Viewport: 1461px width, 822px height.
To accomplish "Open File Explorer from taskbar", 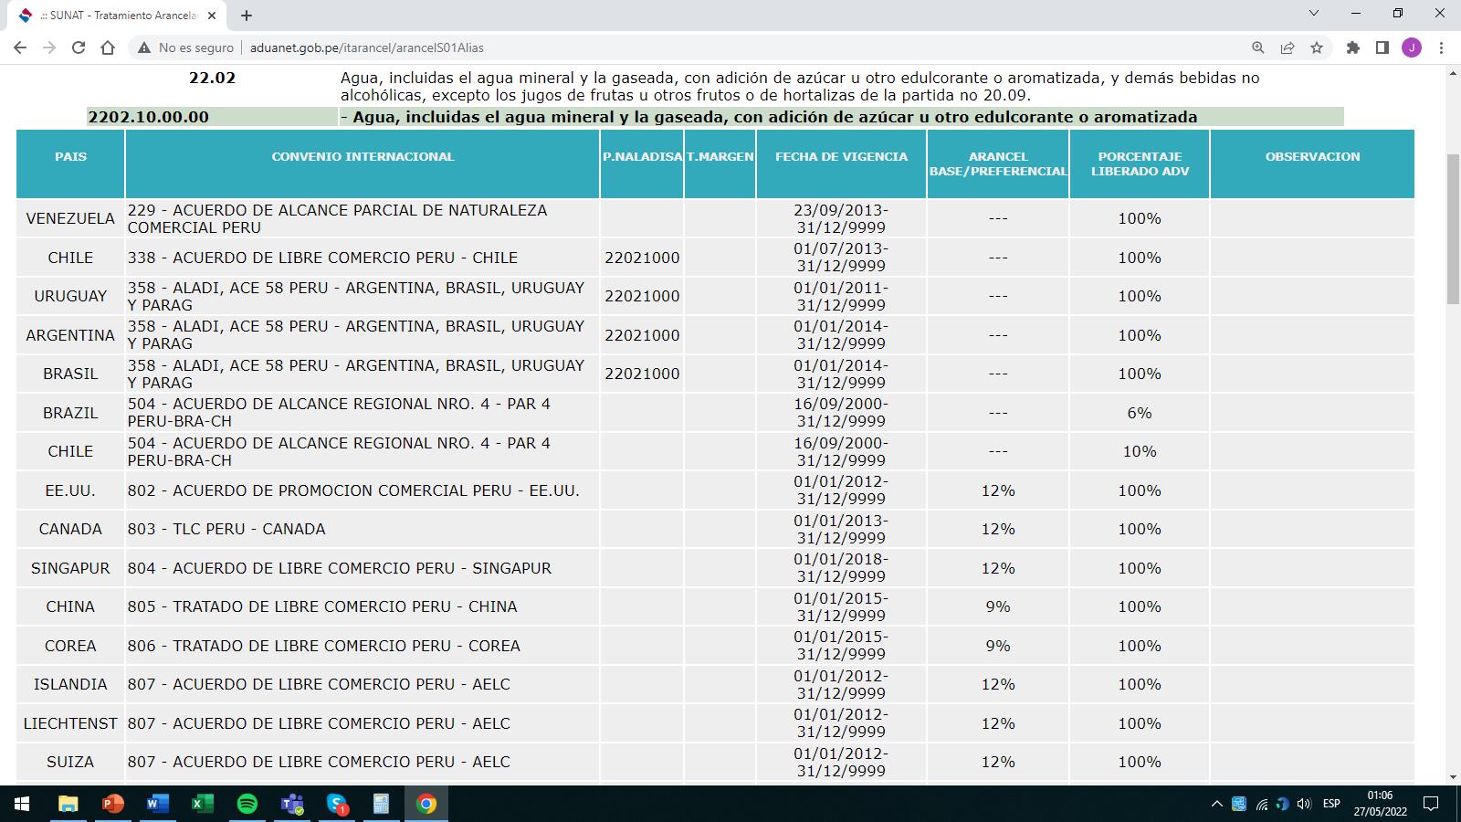I will (x=68, y=804).
